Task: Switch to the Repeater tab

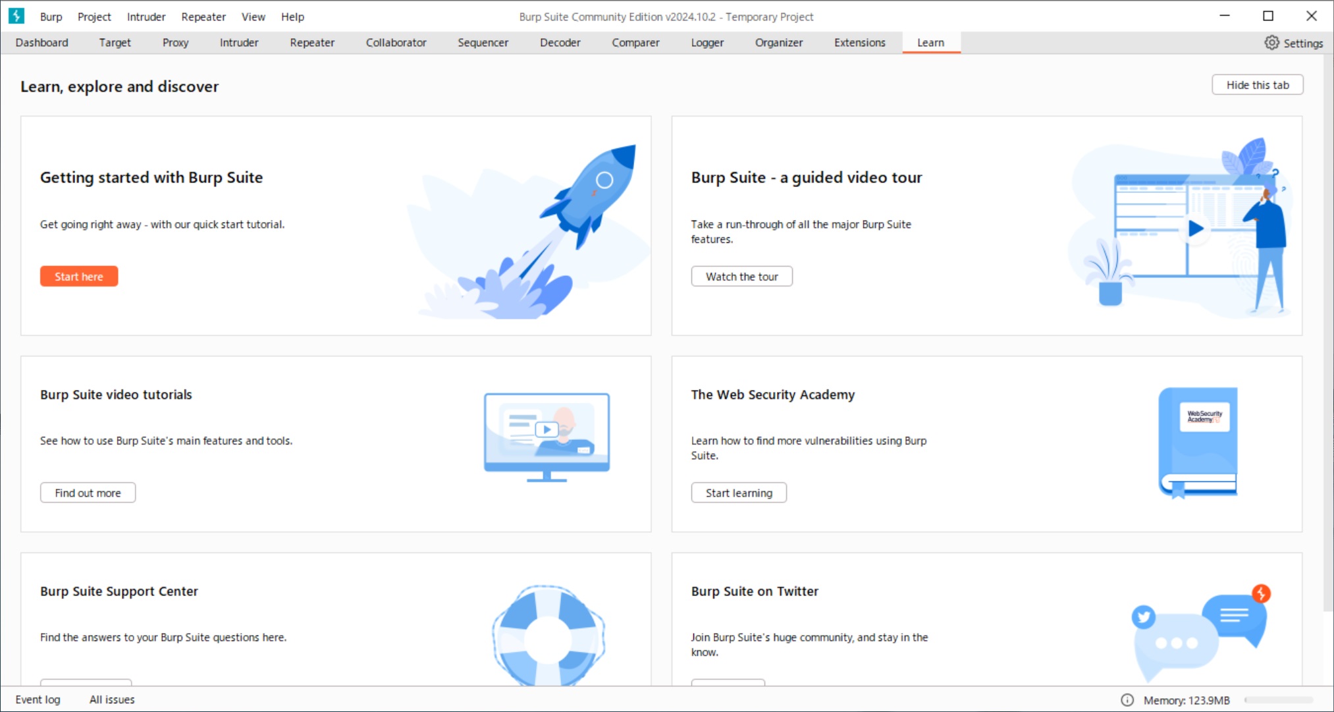Action: tap(312, 43)
